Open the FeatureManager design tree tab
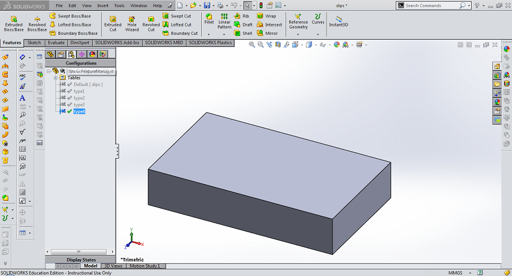Viewport: 512px width, 276px height. 50,54
